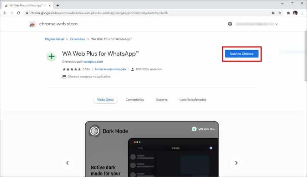Screen dimensions: 307x177
Task: Open the Web Store settings gear
Action: coord(230,24)
